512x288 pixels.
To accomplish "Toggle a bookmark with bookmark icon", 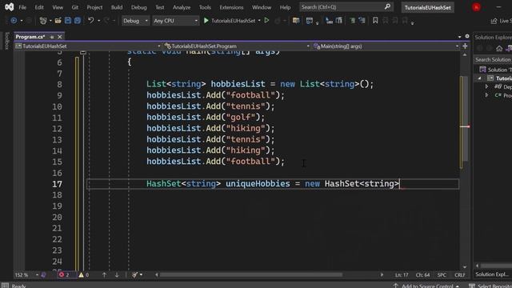I will pos(375,21).
